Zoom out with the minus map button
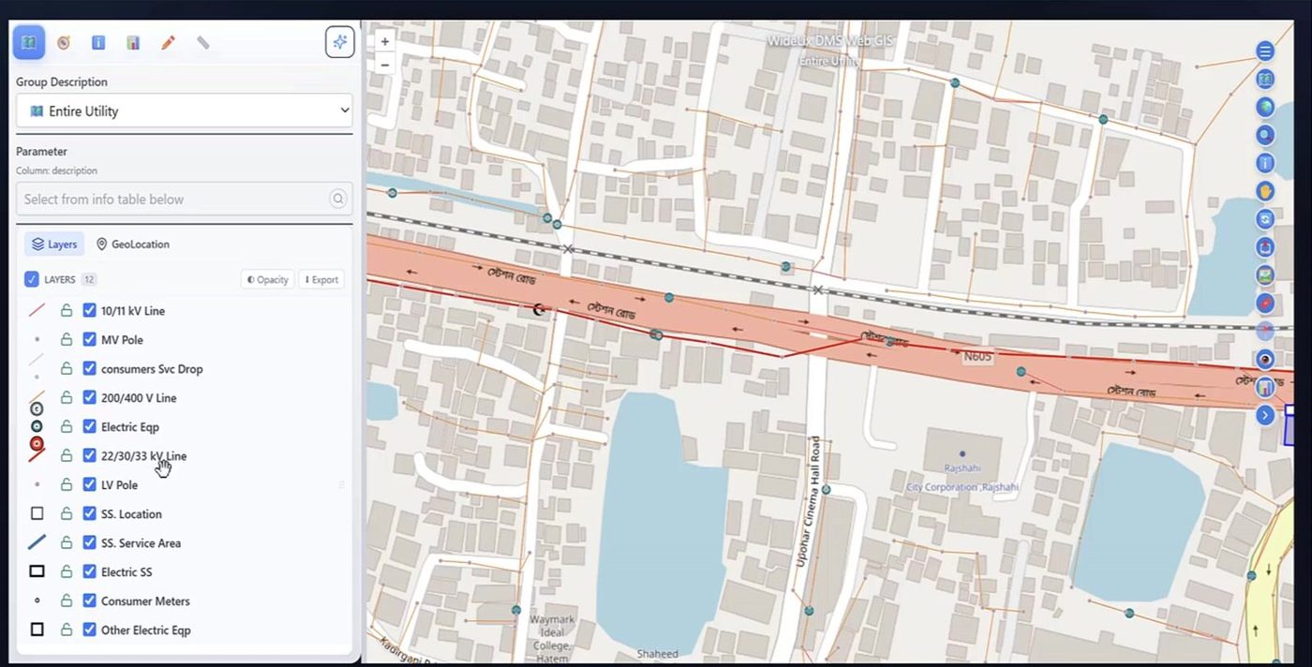 point(384,65)
